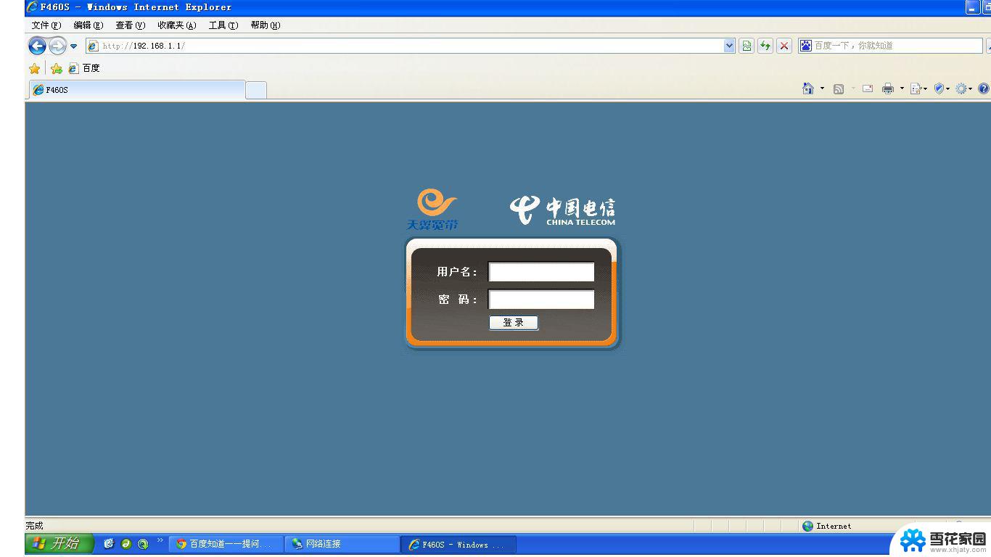991x557 pixels.
Task: Open the recent pages dropdown beside Forward
Action: 73,46
